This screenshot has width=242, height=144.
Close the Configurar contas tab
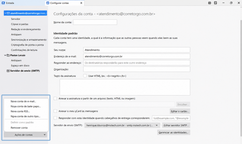point(81,3)
